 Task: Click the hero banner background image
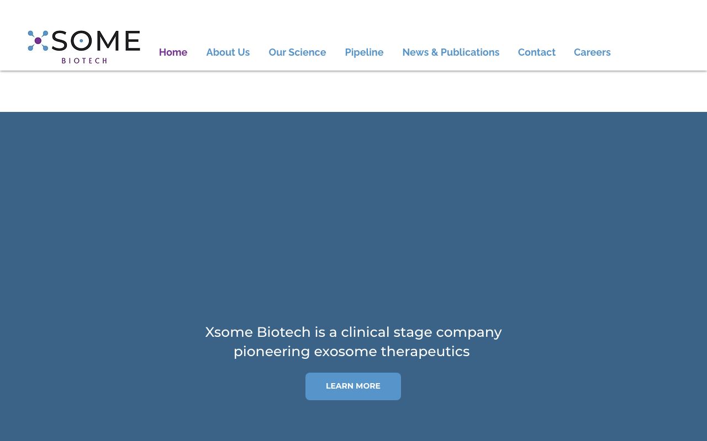(x=353, y=220)
